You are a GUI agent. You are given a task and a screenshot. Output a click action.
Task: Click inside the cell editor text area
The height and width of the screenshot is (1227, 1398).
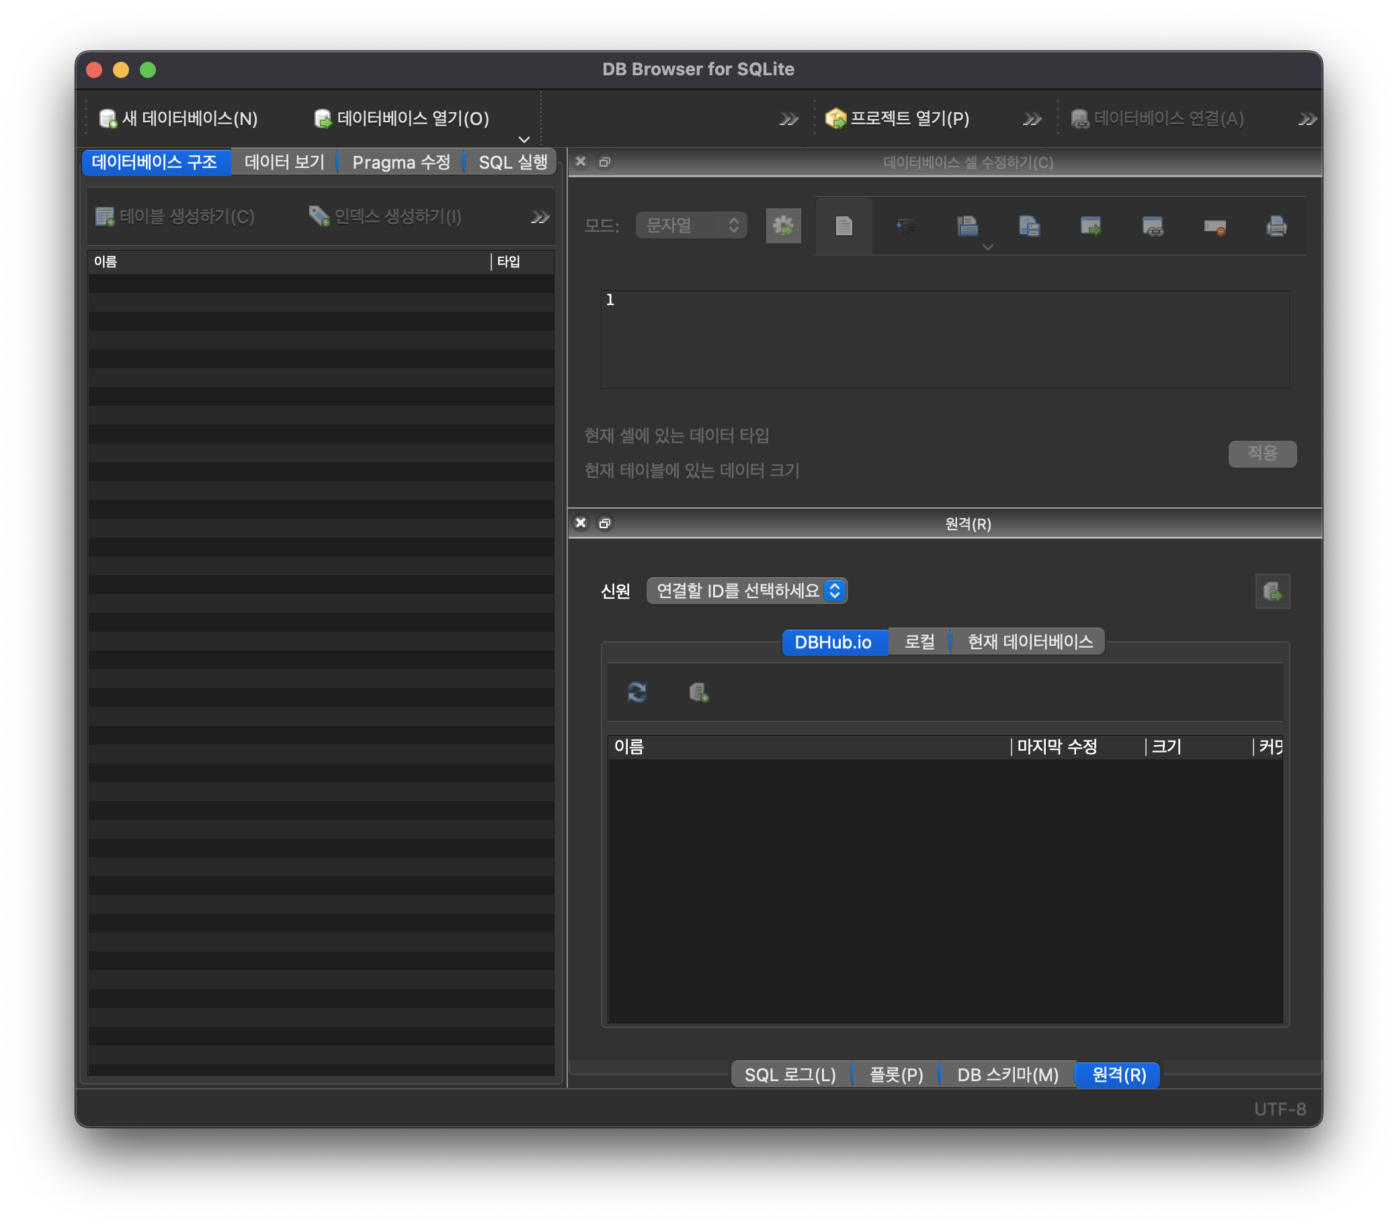click(944, 340)
